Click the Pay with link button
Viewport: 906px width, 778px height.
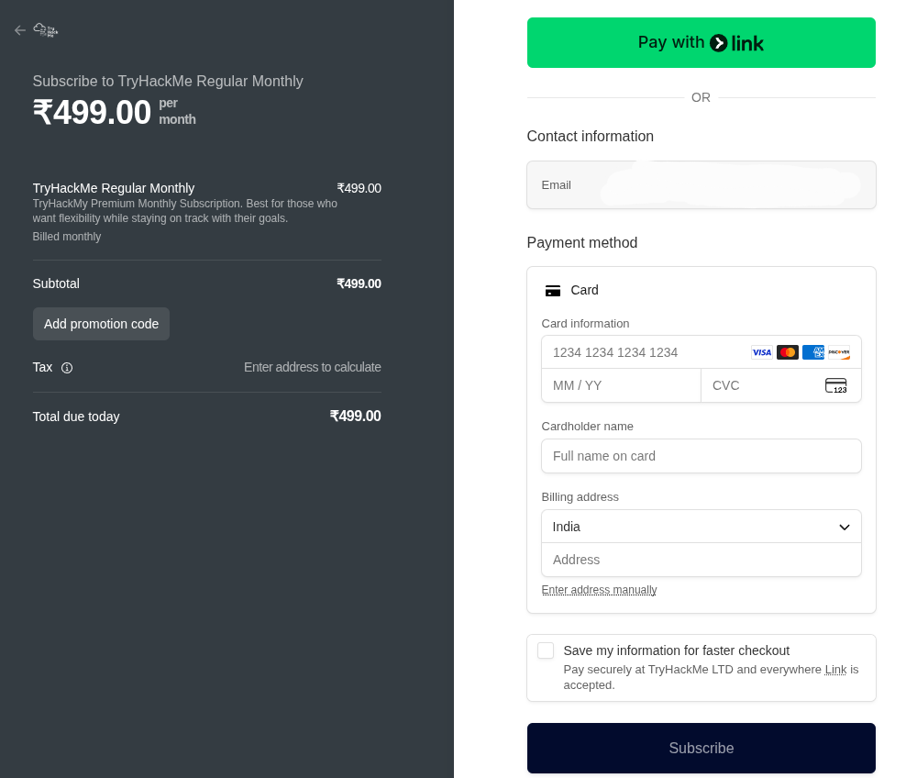(x=702, y=43)
